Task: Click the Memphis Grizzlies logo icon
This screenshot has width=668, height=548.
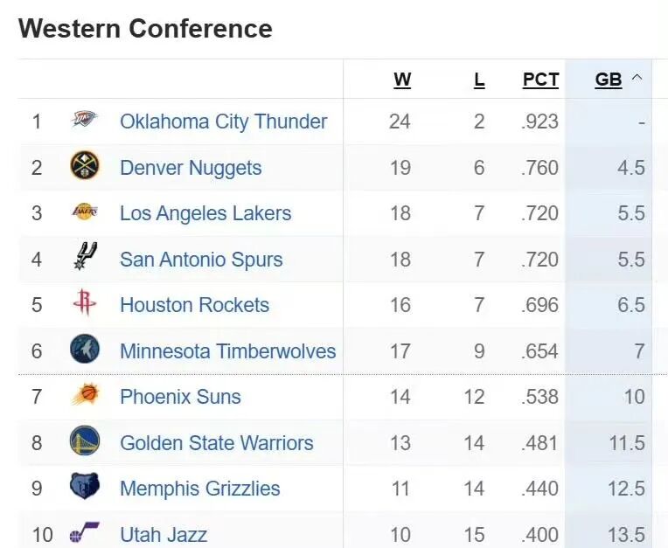Action: click(x=85, y=488)
